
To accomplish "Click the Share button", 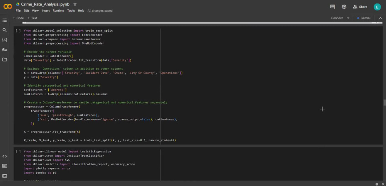I will click(360, 7).
